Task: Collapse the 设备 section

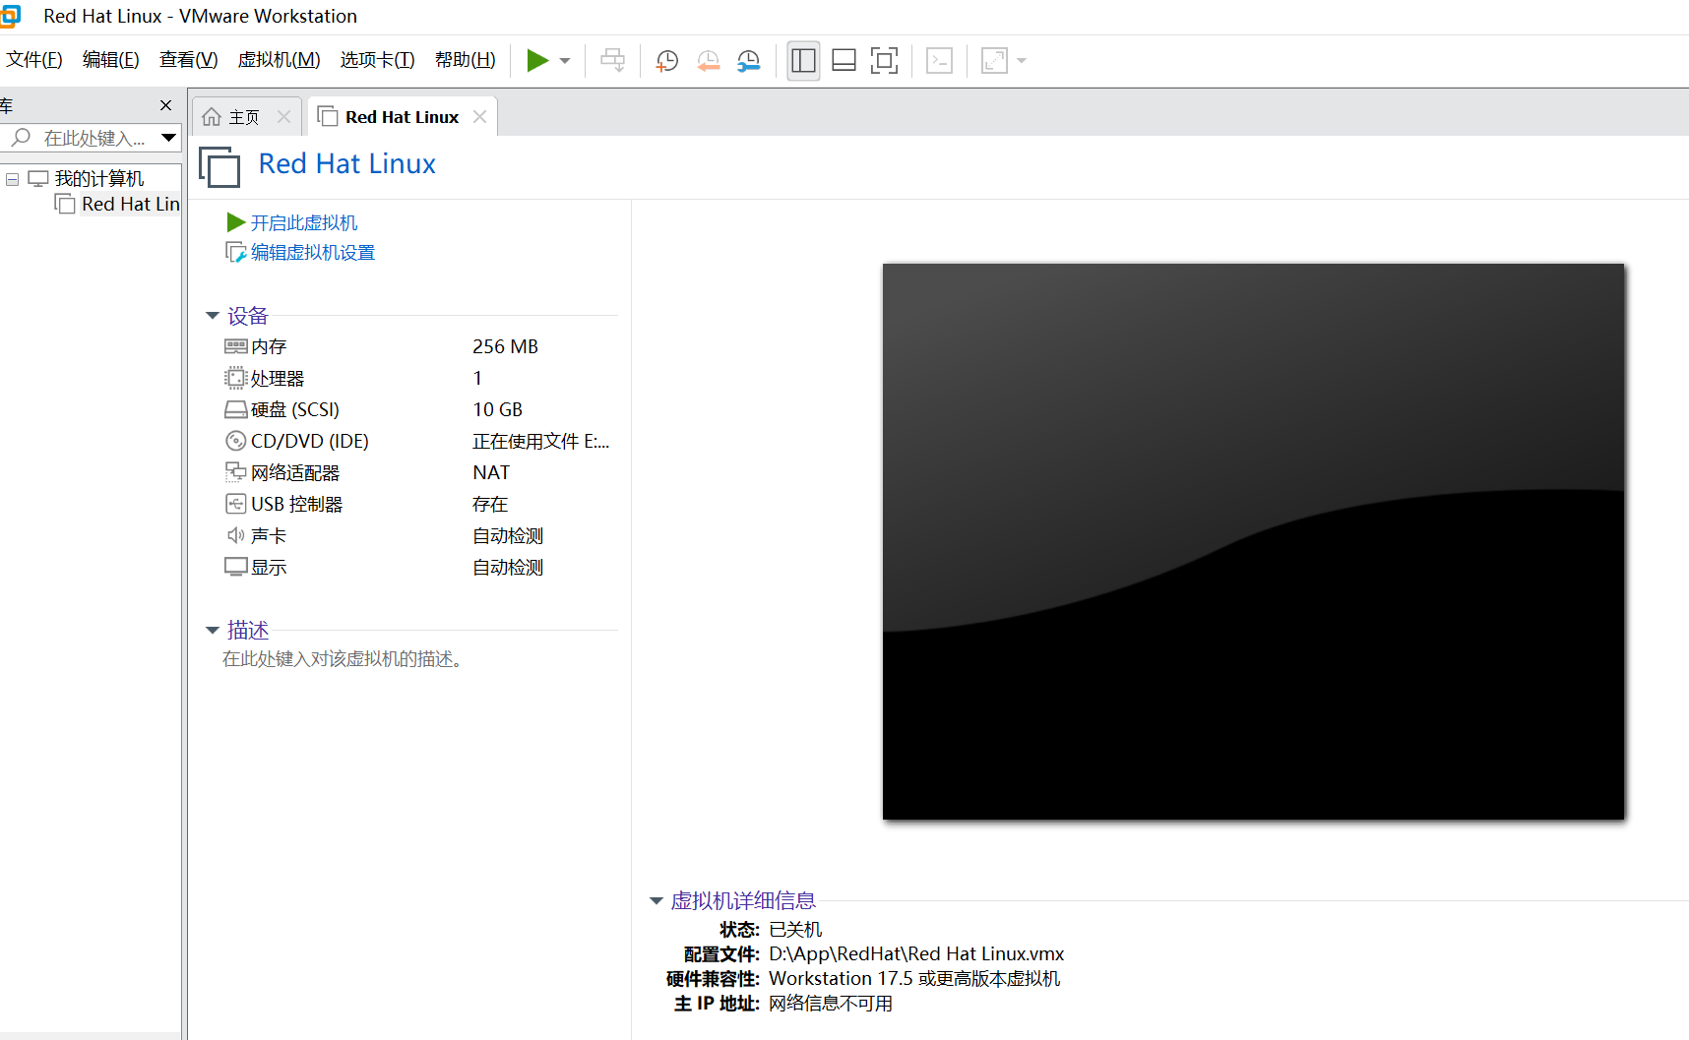Action: coord(212,316)
